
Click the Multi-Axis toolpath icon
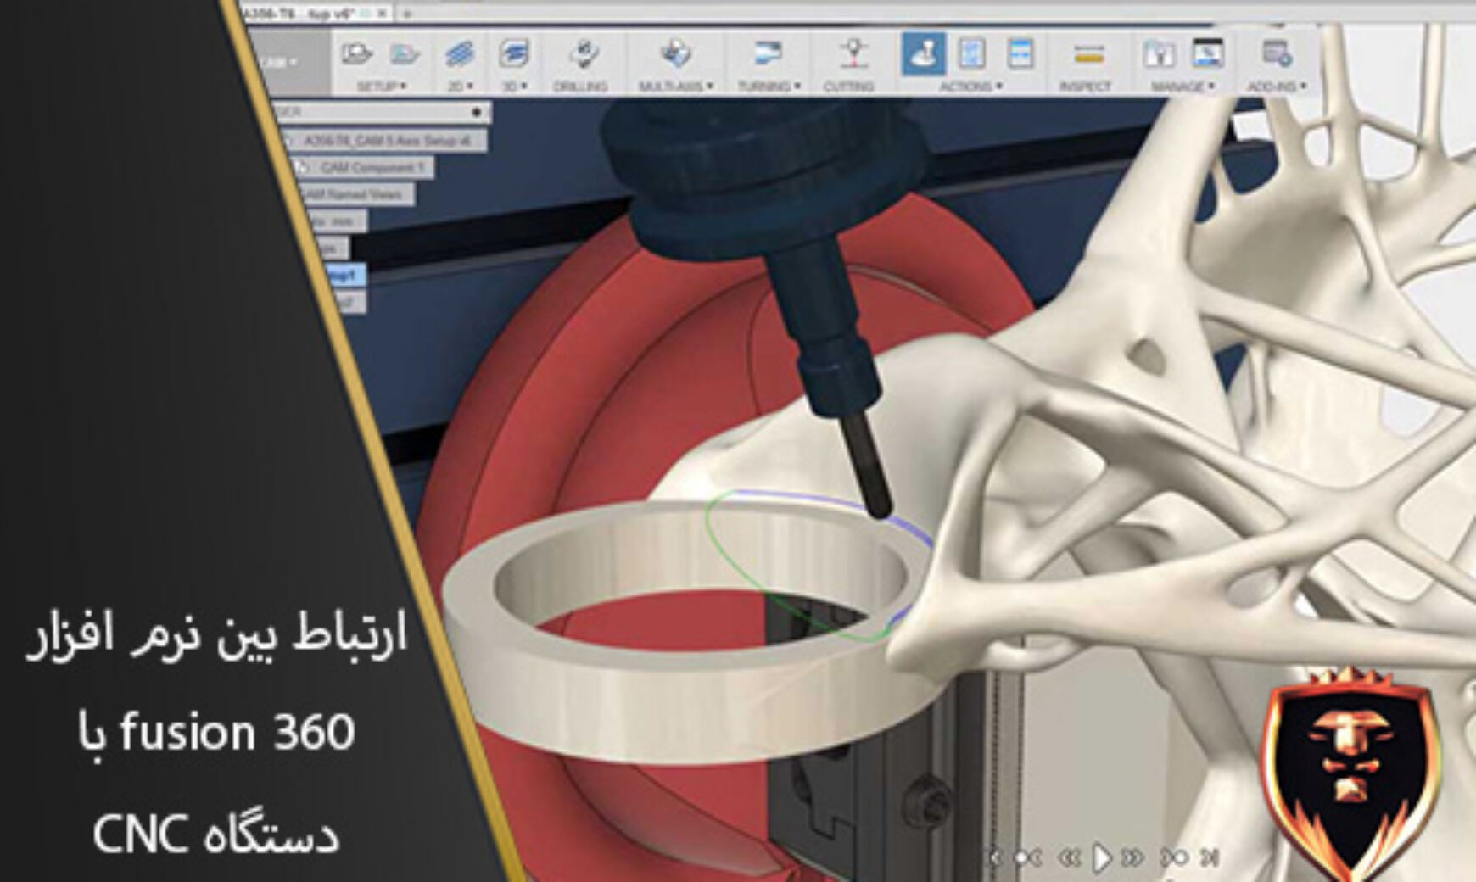coord(675,54)
